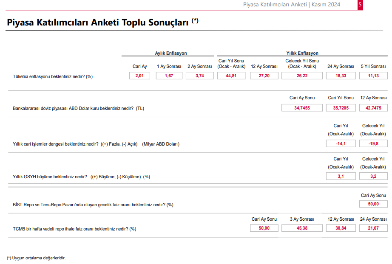Select the 1 Ay Sonrası value 1,67
Image resolution: width=392 pixels, height=264 pixels.
pyautogui.click(x=169, y=76)
